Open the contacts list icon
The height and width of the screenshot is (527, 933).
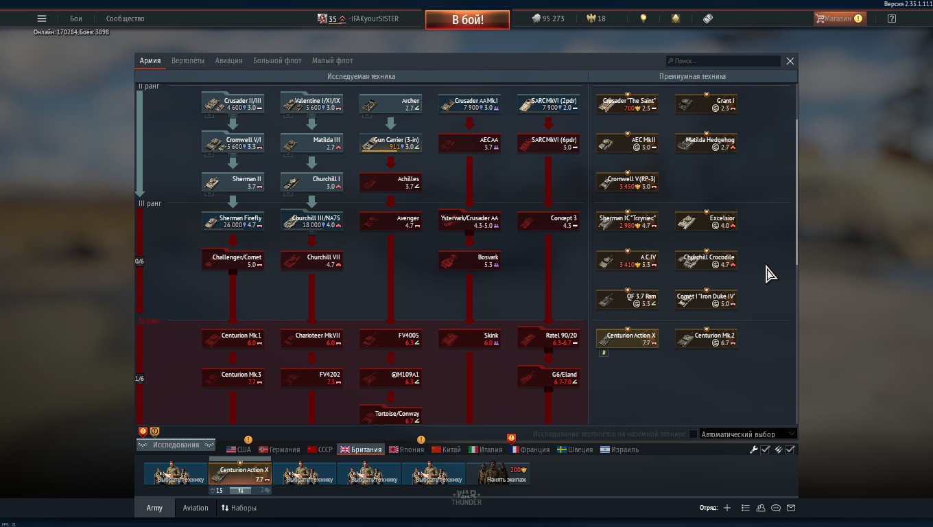coord(761,508)
